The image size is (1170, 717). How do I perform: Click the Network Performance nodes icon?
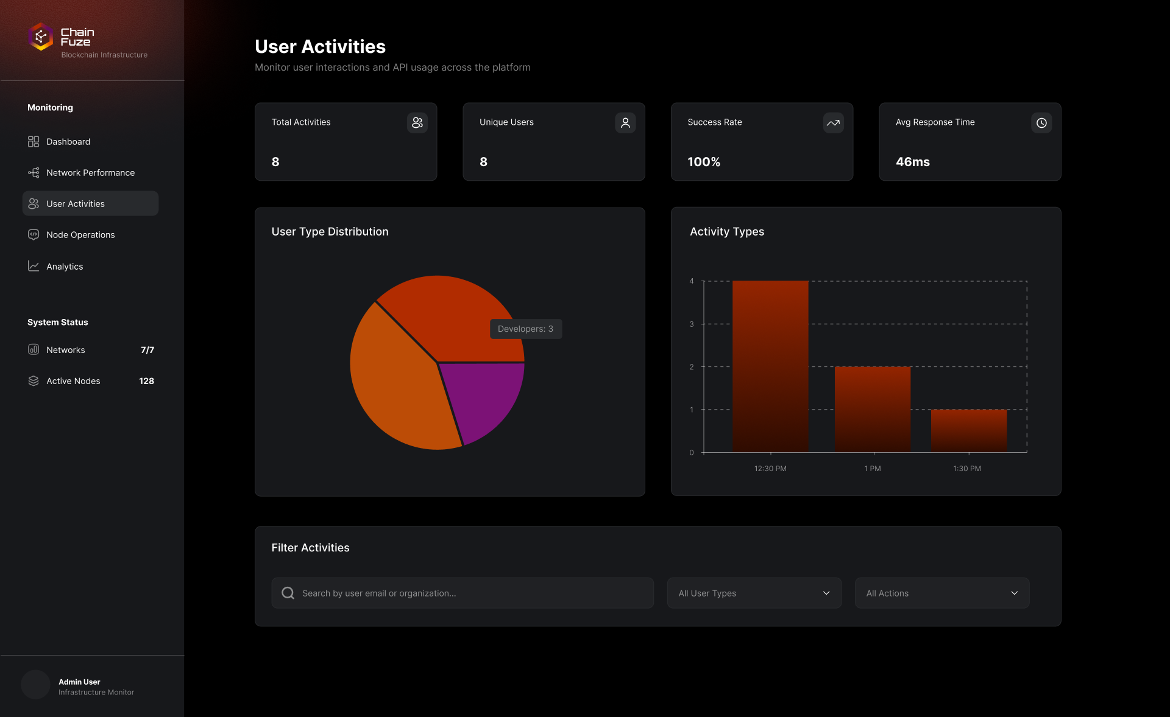click(x=34, y=173)
